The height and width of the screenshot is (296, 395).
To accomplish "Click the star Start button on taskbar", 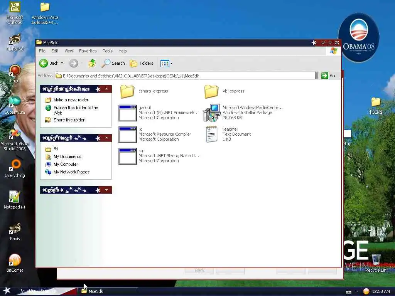I will pos(7,291).
